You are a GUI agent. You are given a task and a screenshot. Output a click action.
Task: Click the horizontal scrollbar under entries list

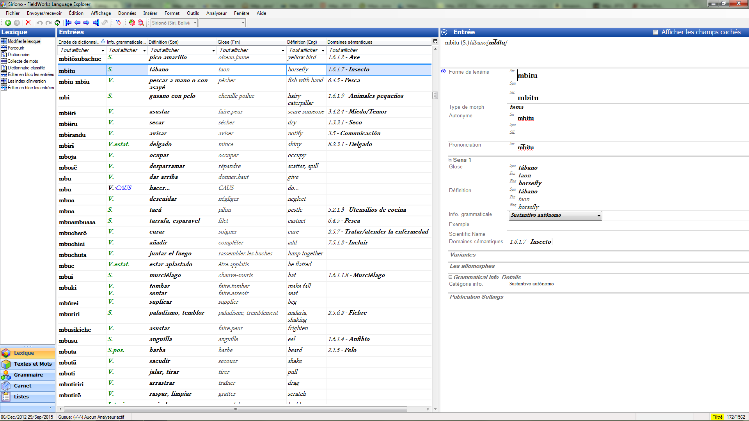click(x=235, y=409)
